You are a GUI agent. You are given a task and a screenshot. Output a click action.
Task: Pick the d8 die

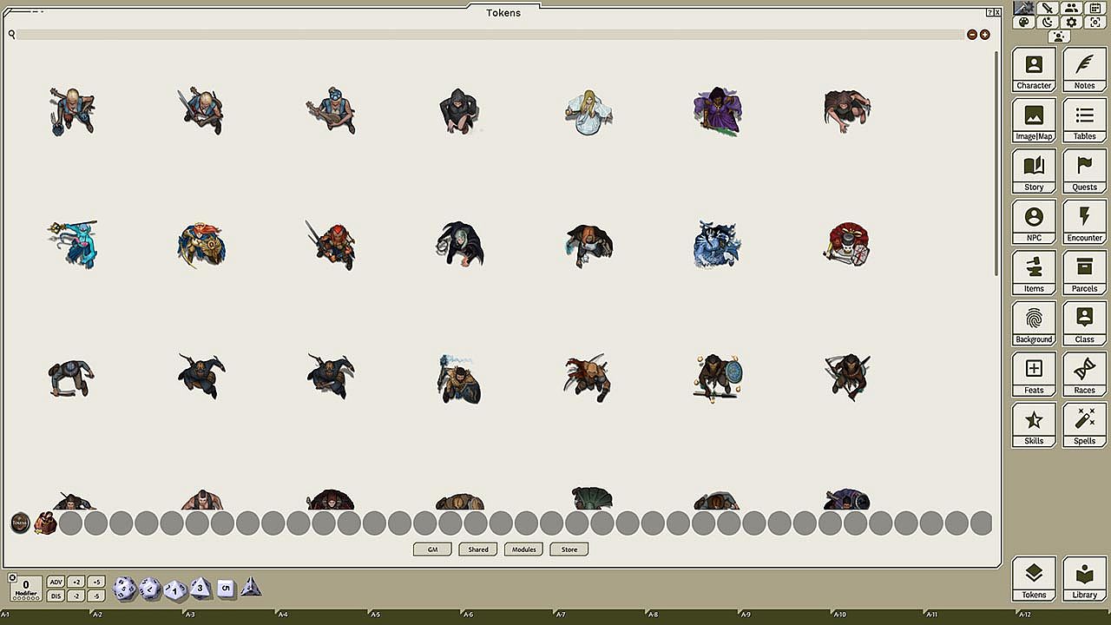tap(201, 588)
